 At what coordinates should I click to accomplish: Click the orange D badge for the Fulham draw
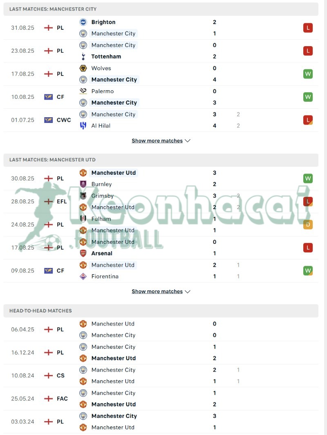(308, 224)
